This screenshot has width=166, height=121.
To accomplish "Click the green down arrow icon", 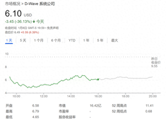I will tap(34, 22).
